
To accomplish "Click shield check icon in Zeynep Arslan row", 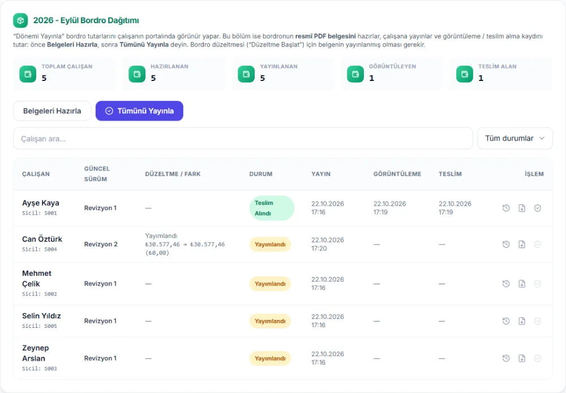I will [538, 358].
